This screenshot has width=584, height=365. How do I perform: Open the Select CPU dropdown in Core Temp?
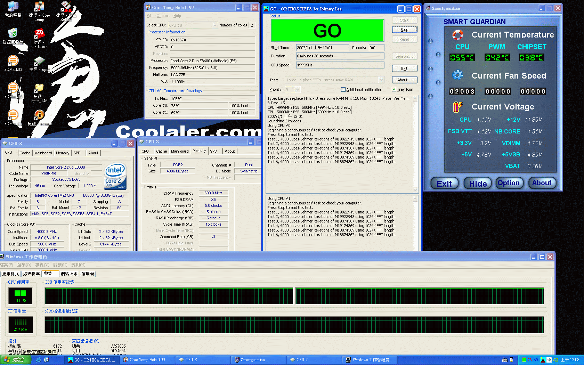215,25
